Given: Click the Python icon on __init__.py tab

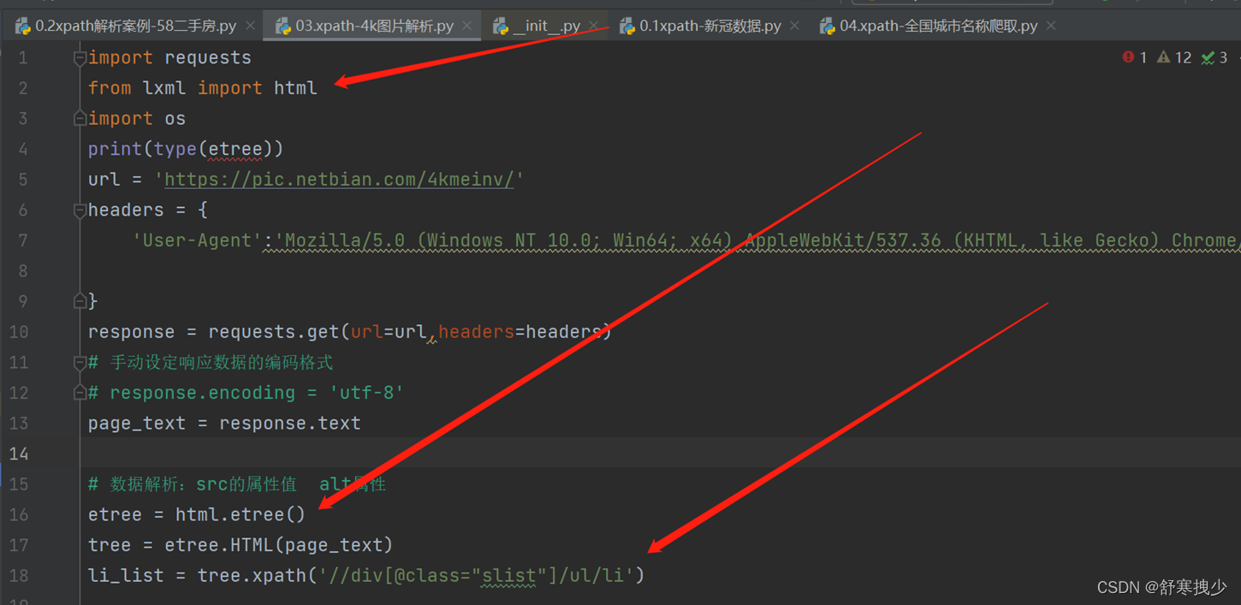Looking at the screenshot, I should tap(502, 26).
